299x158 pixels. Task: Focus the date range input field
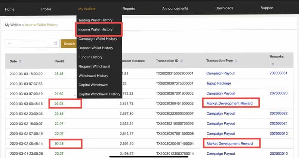32,44
